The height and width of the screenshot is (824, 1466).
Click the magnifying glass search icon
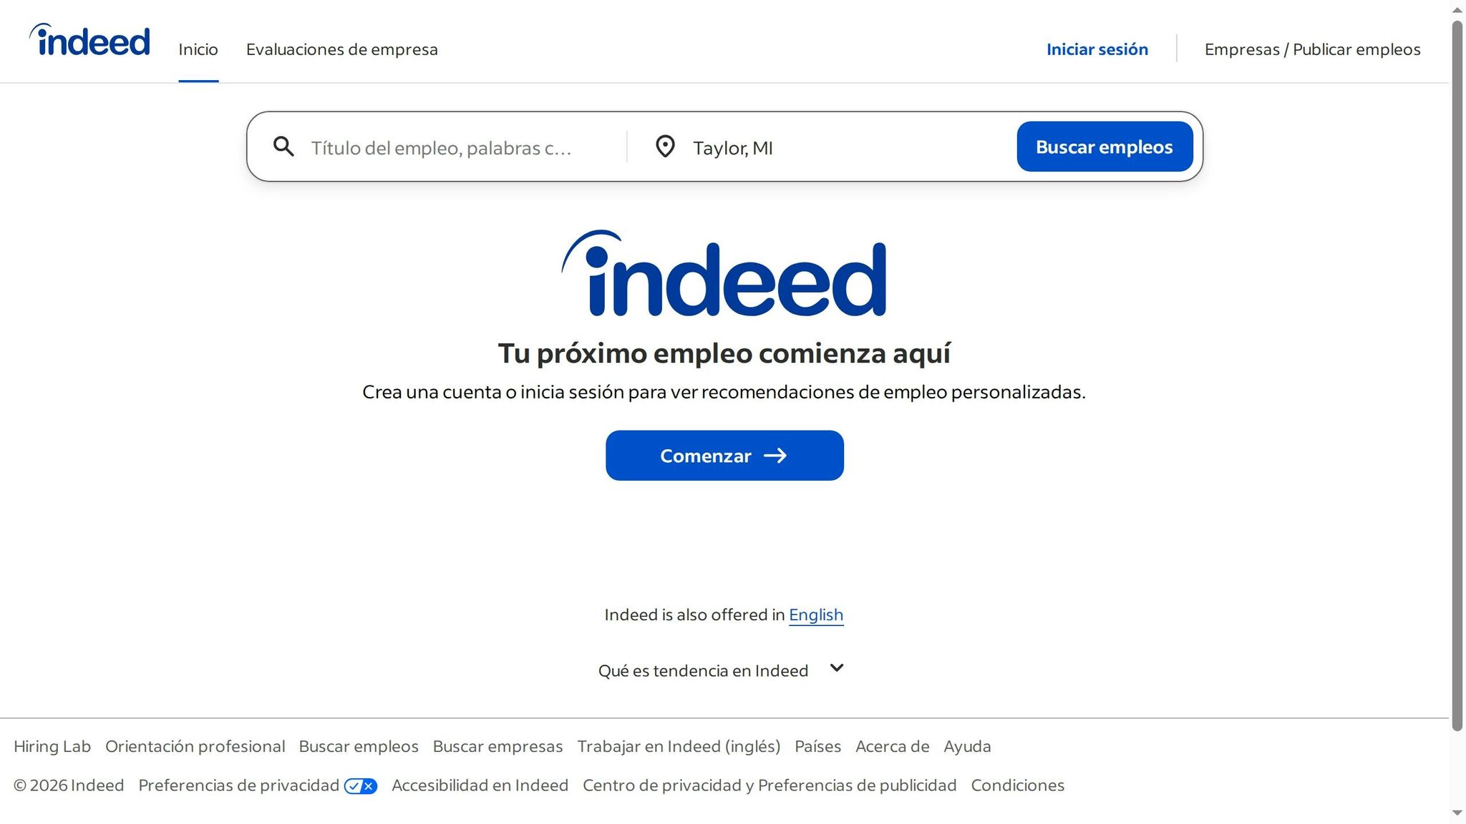283,147
